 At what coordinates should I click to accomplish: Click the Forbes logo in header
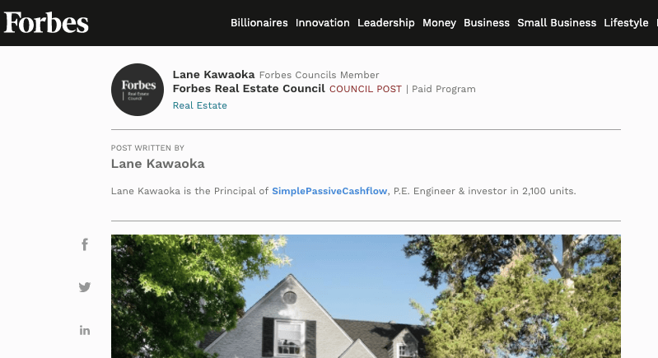click(46, 22)
